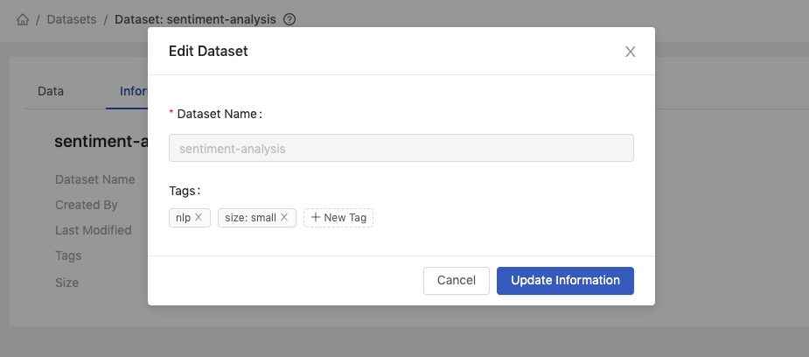Screen dimensions: 809x357
Task: Select the size: small tag chip
Action: (257, 218)
